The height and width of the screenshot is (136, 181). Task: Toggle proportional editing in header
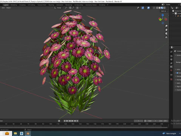(x=77, y=8)
